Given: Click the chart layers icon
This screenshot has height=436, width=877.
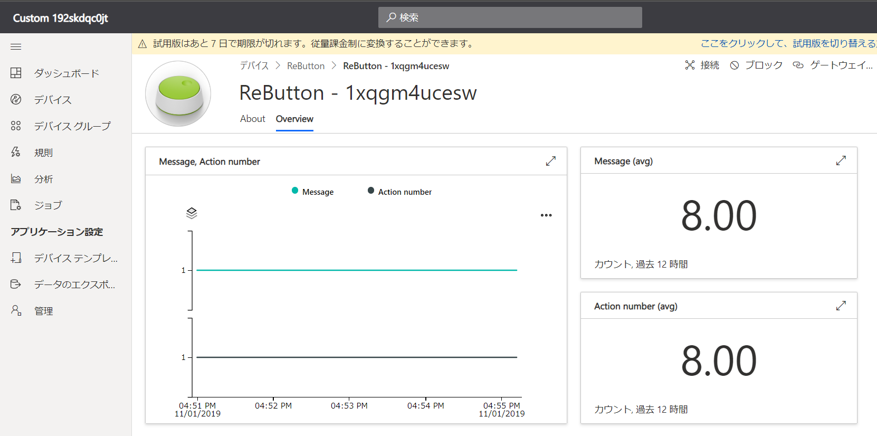Looking at the screenshot, I should pyautogui.click(x=192, y=213).
